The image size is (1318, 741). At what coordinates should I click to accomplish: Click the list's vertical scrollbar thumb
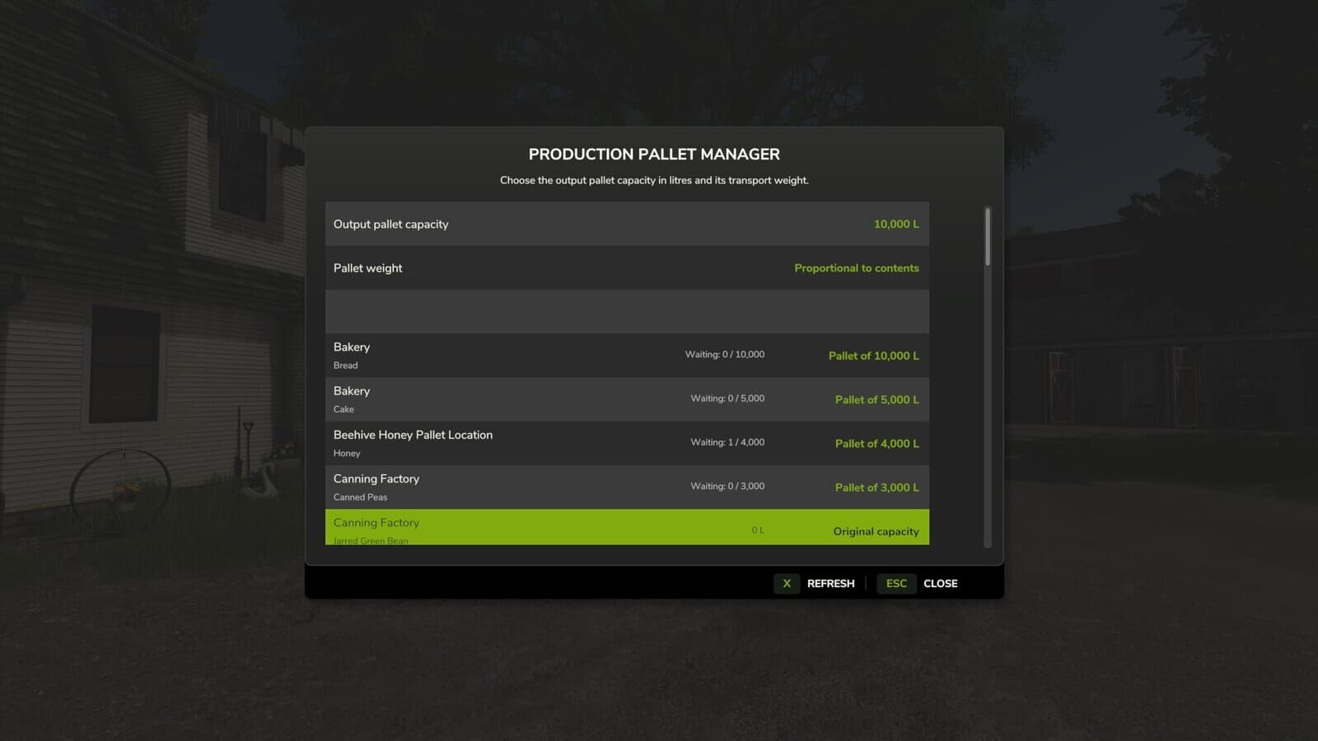point(988,237)
